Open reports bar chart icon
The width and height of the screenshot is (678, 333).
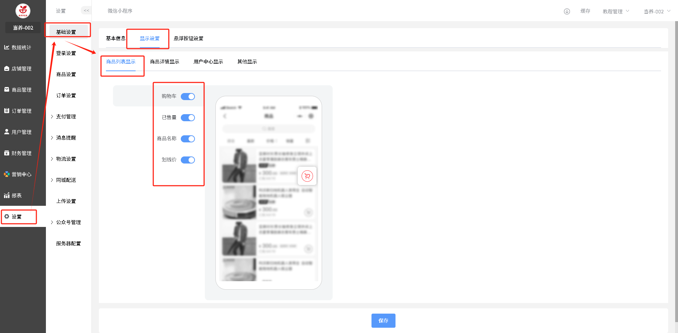tap(7, 195)
